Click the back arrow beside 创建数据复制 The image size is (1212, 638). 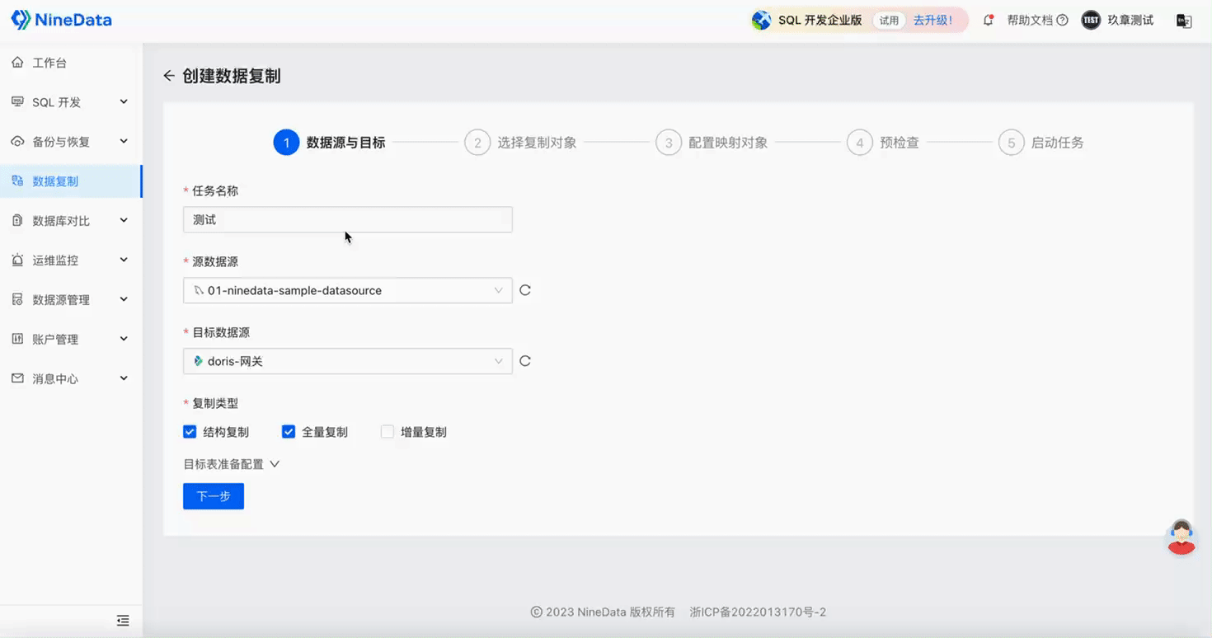168,75
